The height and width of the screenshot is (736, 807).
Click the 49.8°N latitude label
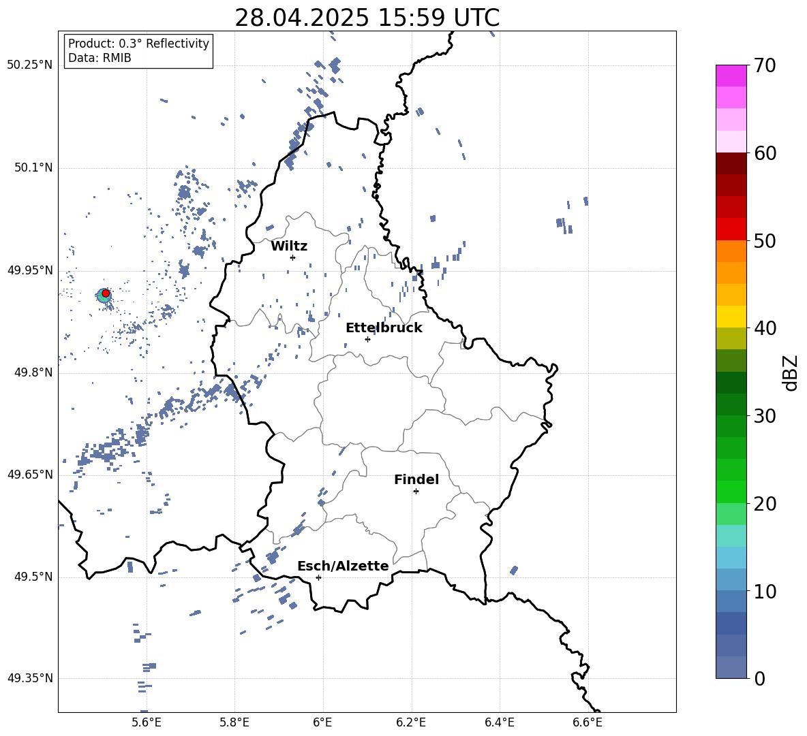[33, 372]
